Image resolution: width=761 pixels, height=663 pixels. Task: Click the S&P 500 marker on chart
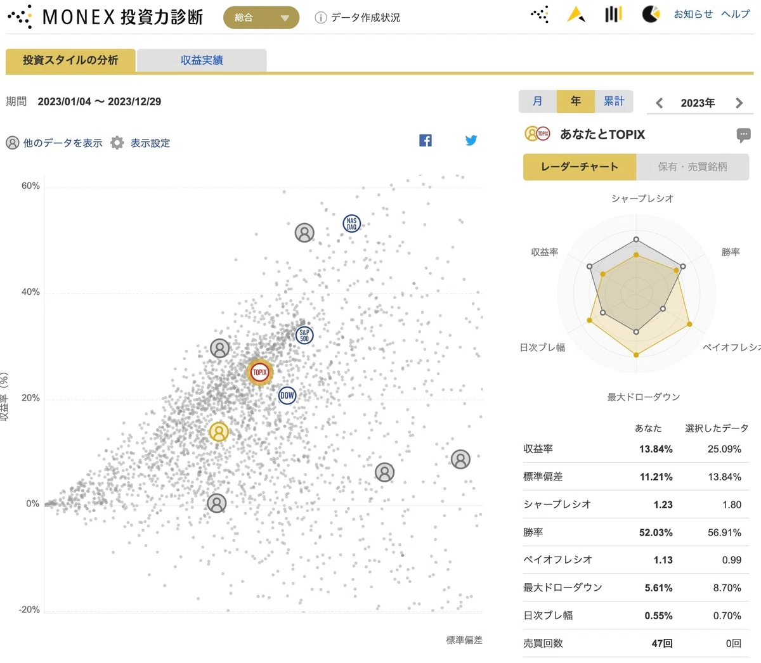304,335
